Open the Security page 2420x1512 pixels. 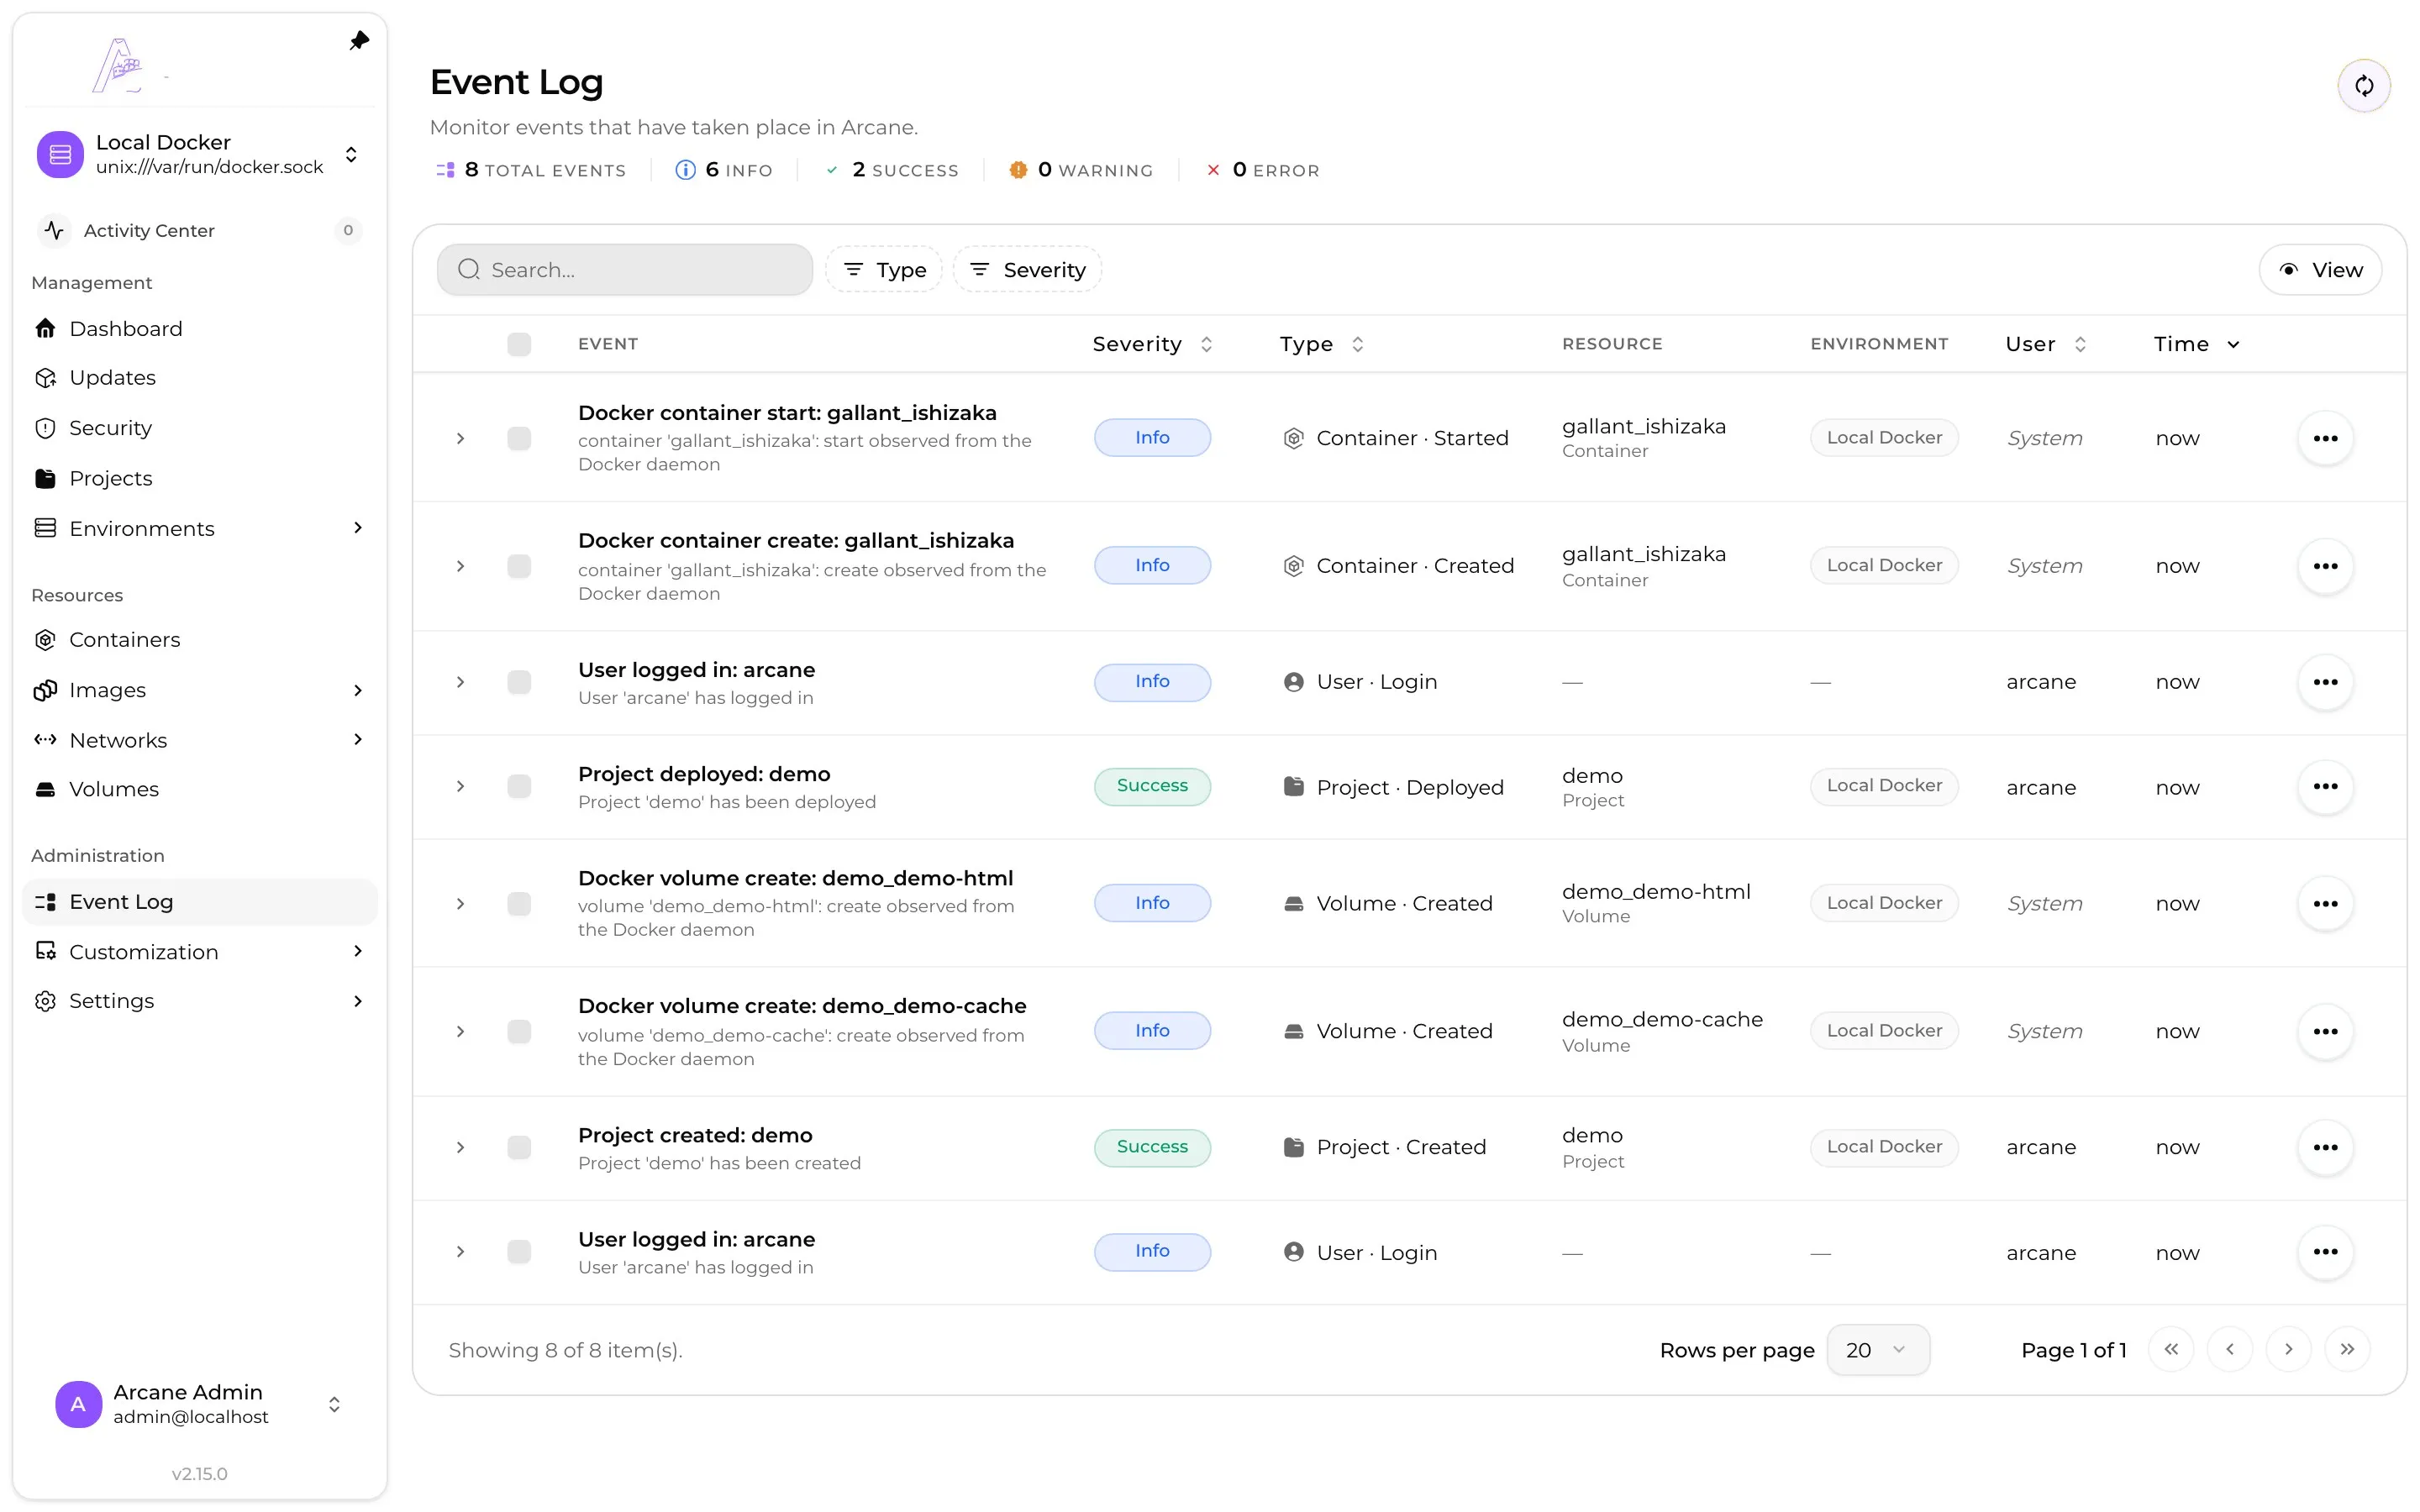[x=199, y=428]
